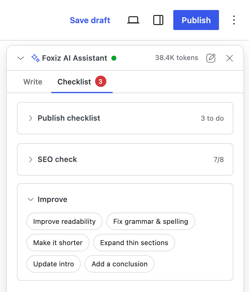
Task: Collapse the Foxiz AI Assistant panel chevron
Action: click(x=21, y=58)
